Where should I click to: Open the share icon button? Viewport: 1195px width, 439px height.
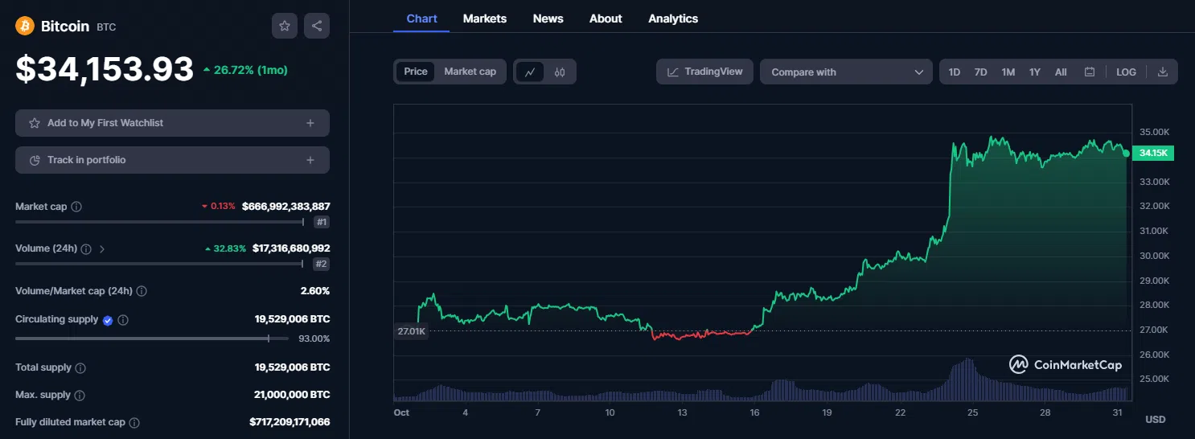click(317, 26)
